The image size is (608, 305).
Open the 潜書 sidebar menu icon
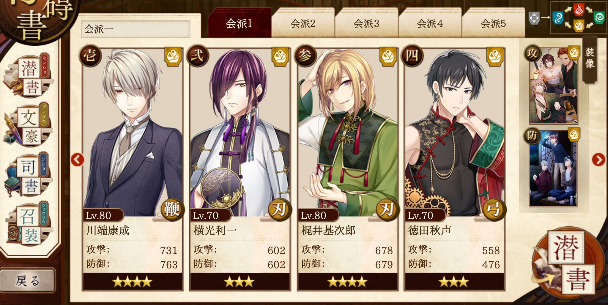pos(29,77)
